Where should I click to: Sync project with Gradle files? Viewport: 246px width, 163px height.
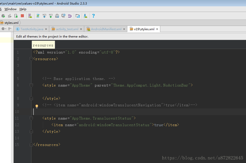pyautogui.click(x=38, y=16)
